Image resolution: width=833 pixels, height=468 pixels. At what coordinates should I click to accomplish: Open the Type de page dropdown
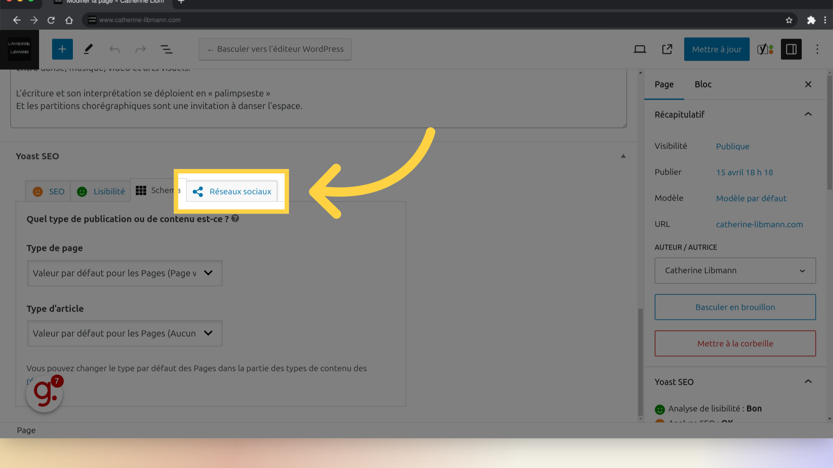point(125,273)
